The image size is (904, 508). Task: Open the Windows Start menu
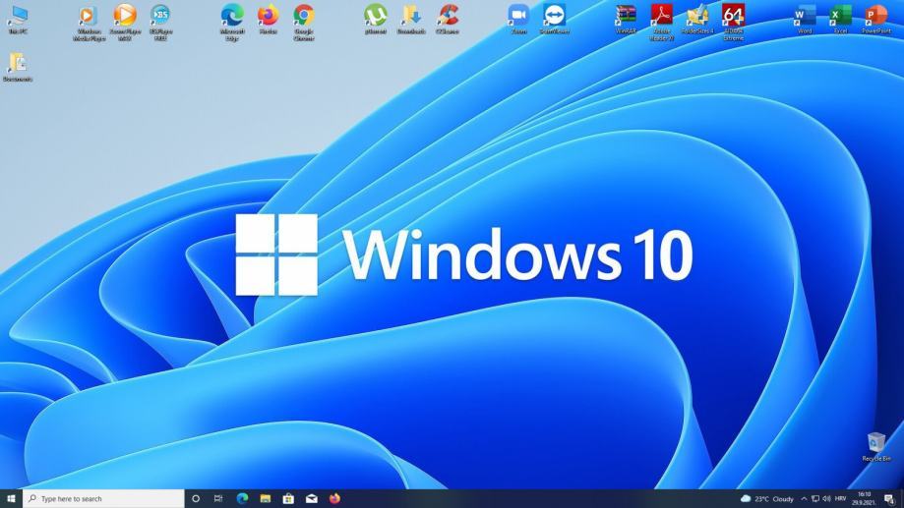11,499
